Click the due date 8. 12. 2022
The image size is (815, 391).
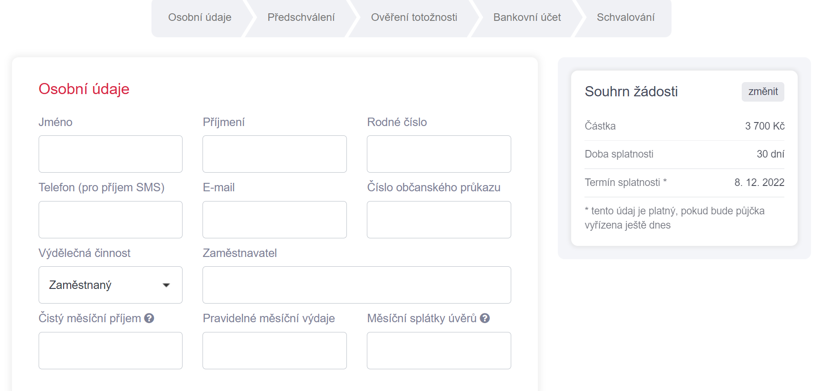tap(759, 182)
